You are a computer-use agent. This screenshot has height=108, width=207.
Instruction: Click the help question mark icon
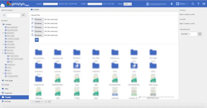tap(198, 4)
